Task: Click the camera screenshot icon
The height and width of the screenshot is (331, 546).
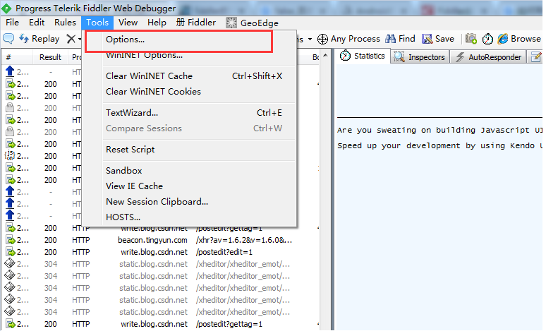Action: click(x=471, y=39)
